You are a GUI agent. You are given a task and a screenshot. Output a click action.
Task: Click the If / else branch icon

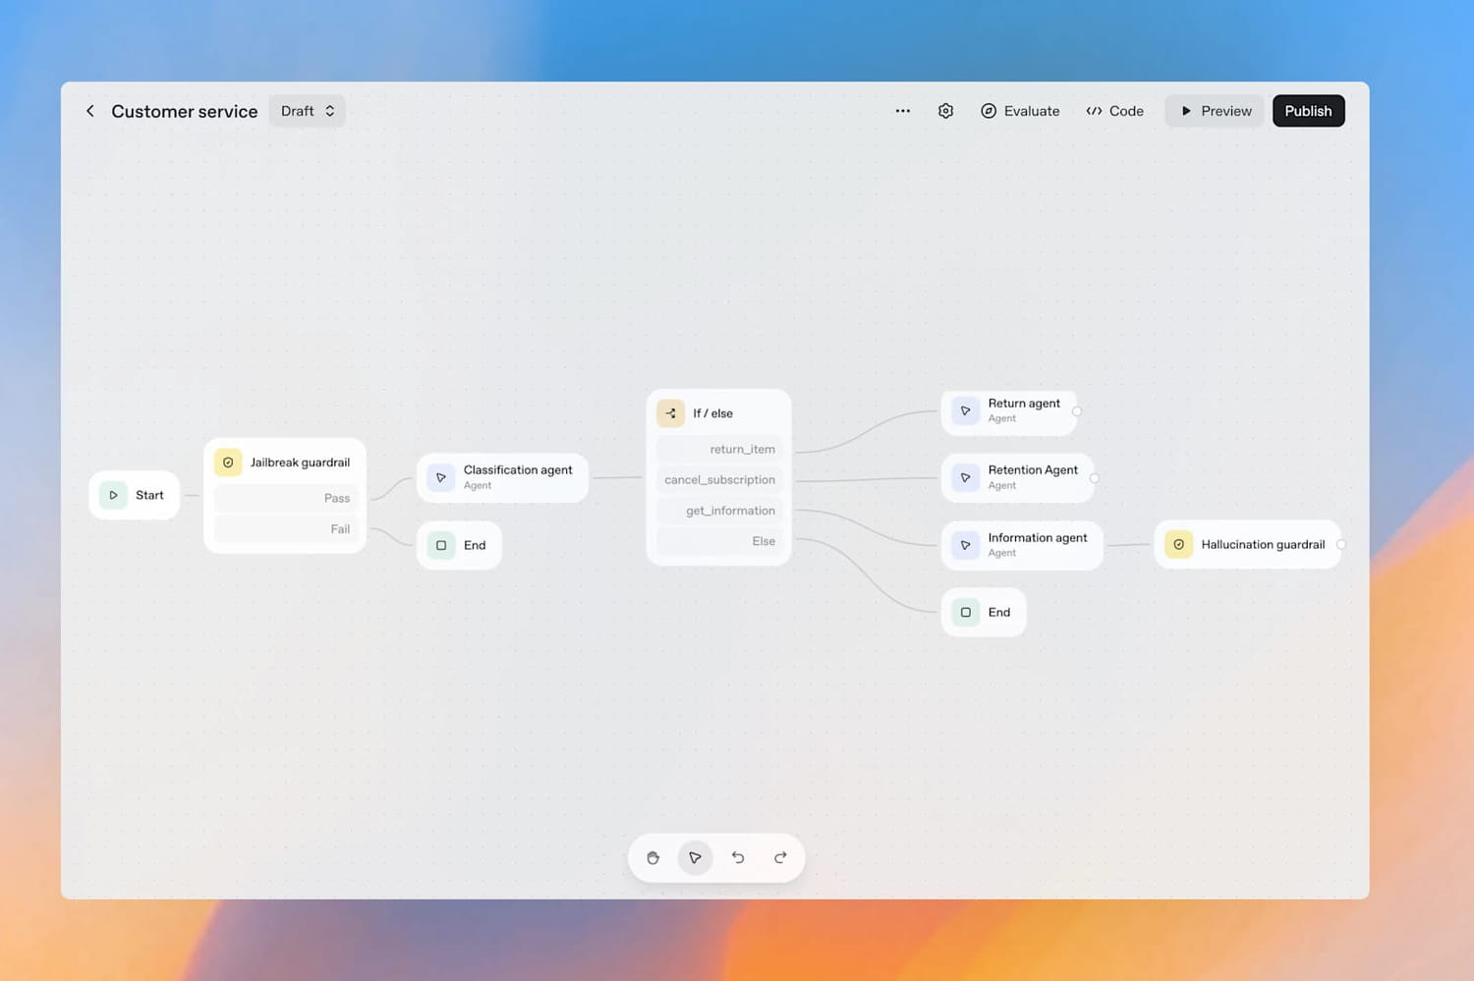(x=670, y=413)
